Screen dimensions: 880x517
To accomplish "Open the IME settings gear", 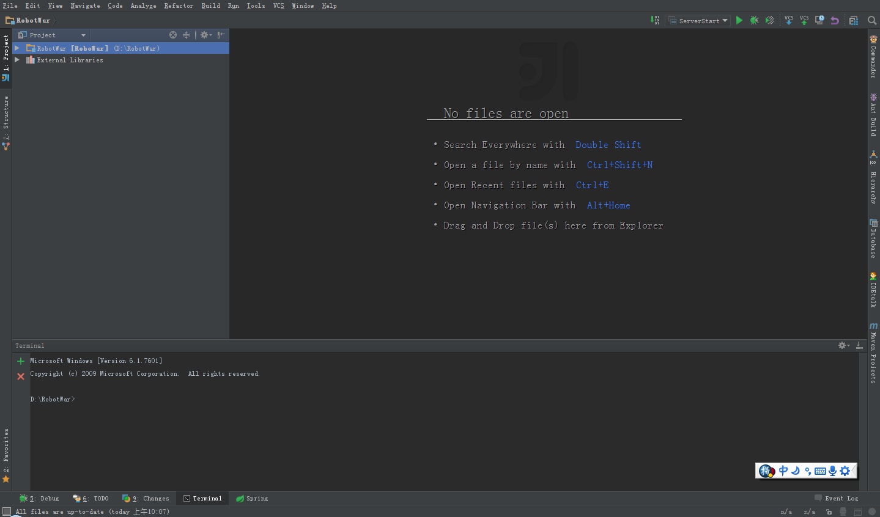I will 845,471.
